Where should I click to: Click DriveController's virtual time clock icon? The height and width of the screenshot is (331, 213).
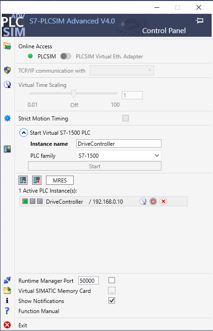(x=143, y=201)
